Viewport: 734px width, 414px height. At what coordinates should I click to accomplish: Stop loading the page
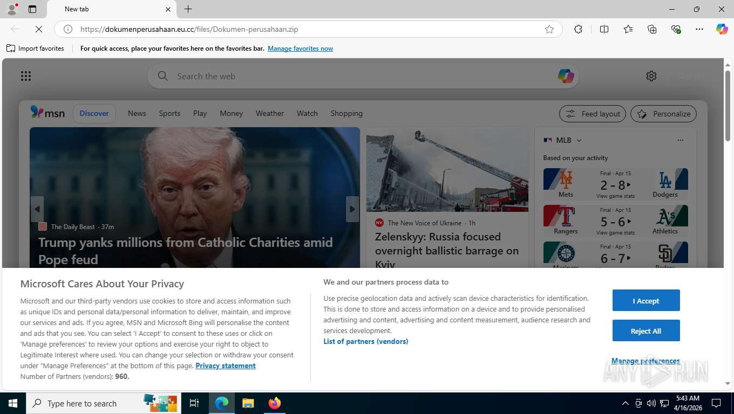point(39,29)
